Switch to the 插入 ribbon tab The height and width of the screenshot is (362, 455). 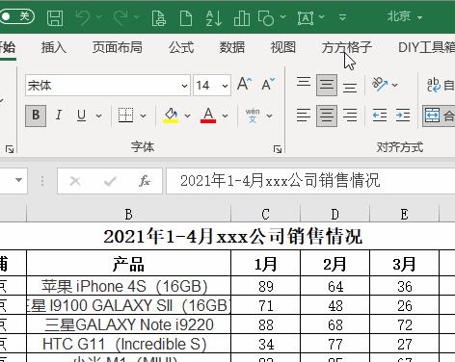[x=54, y=47]
